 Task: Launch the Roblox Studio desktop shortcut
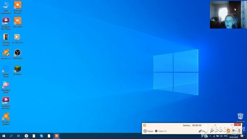6,71
